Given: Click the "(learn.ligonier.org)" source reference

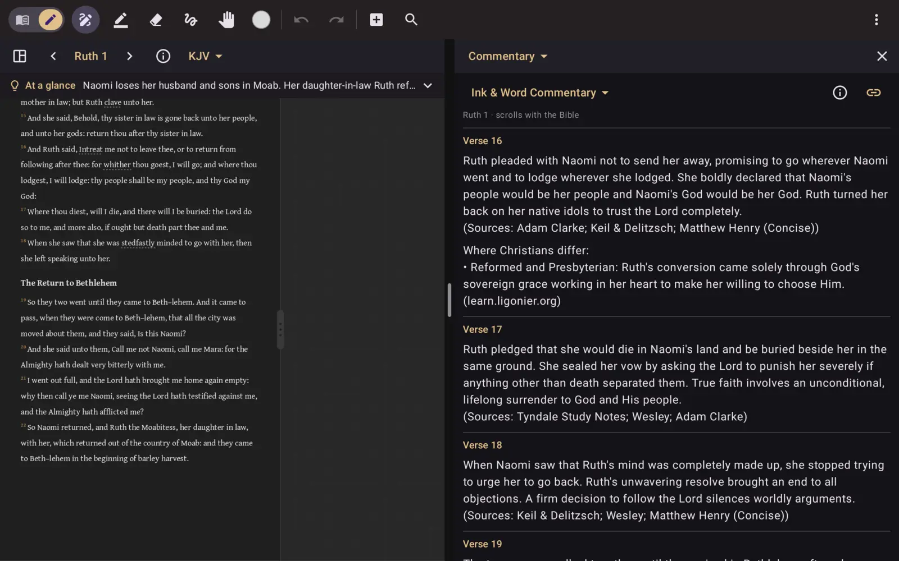Looking at the screenshot, I should 512,301.
